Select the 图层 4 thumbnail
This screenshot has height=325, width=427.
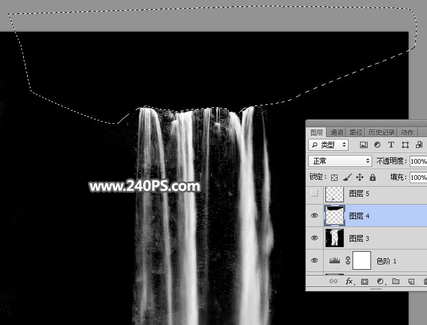pos(335,216)
